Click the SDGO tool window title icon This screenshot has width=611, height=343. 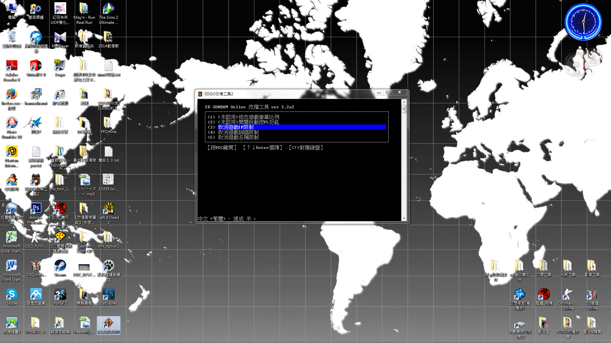(200, 94)
